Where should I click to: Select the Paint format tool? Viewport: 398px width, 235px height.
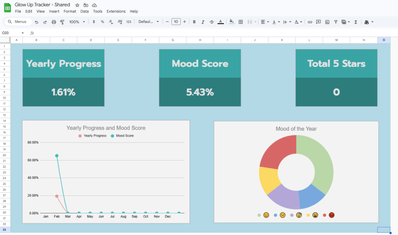62,22
